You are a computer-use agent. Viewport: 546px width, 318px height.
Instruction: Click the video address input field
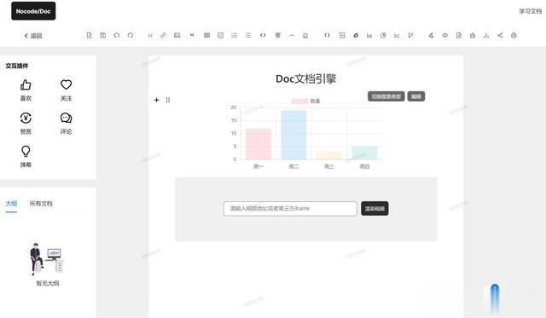[290, 208]
